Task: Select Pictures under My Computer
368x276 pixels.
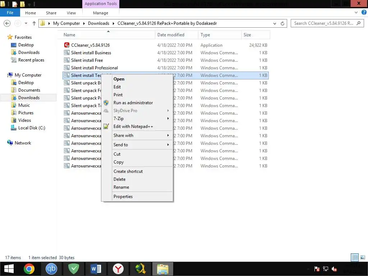Action: click(26, 112)
